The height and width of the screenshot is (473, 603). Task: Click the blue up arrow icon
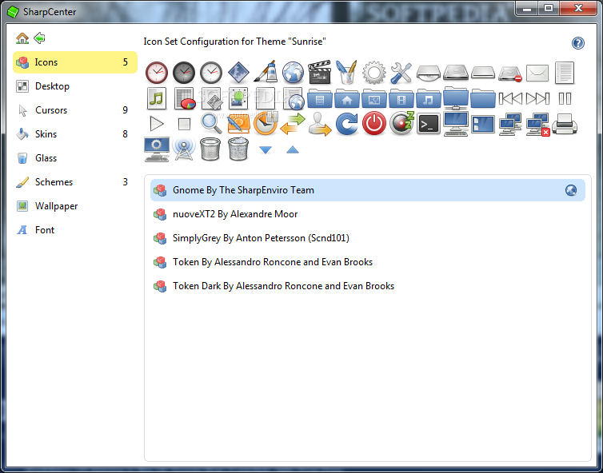pyautogui.click(x=293, y=149)
